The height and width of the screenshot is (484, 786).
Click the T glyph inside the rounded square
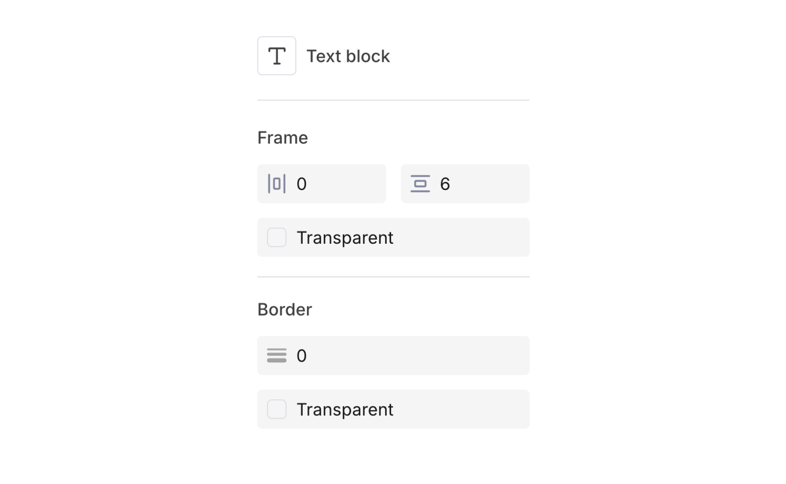pos(276,55)
